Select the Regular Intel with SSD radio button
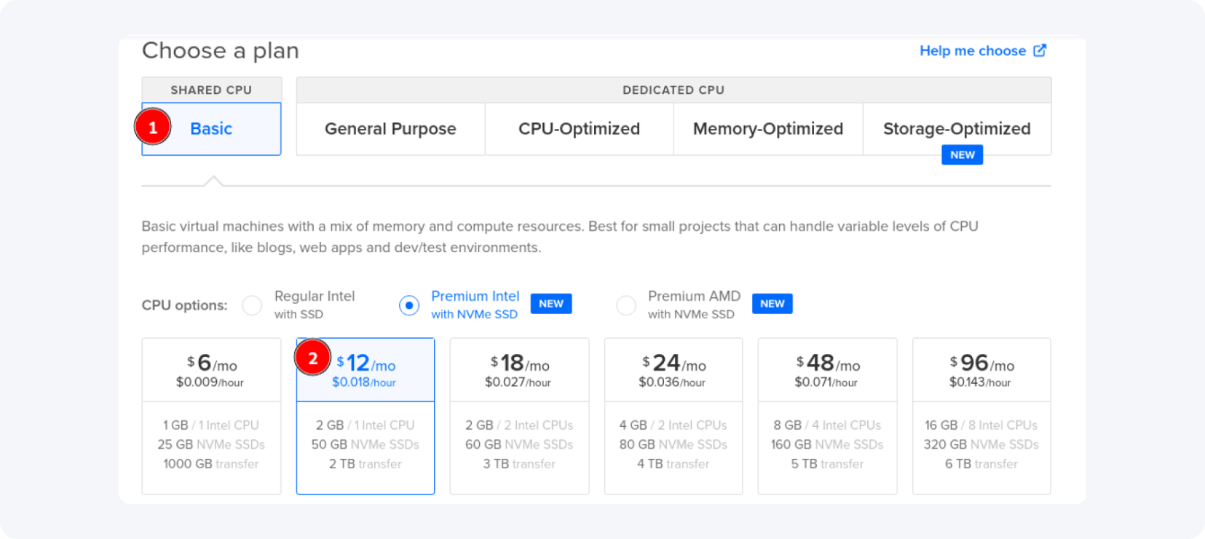 [252, 305]
